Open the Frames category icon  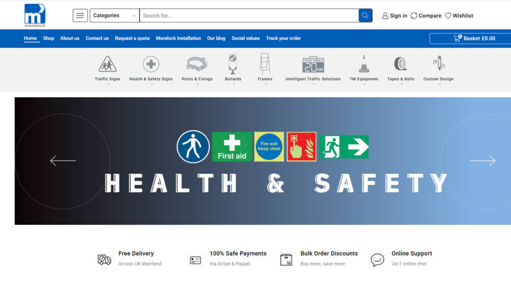pyautogui.click(x=265, y=64)
